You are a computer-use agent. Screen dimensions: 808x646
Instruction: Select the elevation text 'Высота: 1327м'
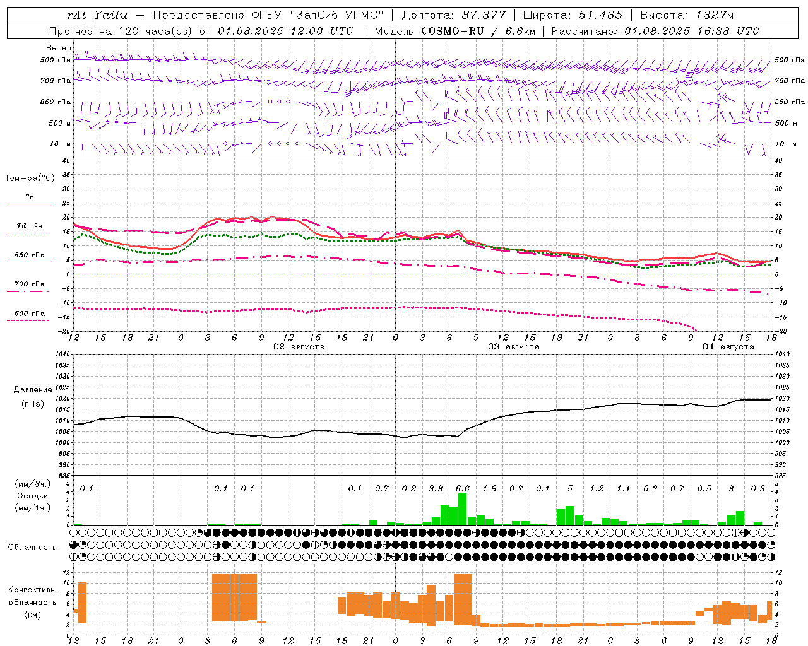coord(687,15)
